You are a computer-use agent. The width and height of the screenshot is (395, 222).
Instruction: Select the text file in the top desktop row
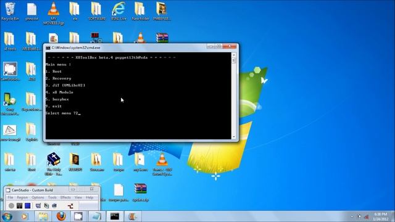click(31, 11)
